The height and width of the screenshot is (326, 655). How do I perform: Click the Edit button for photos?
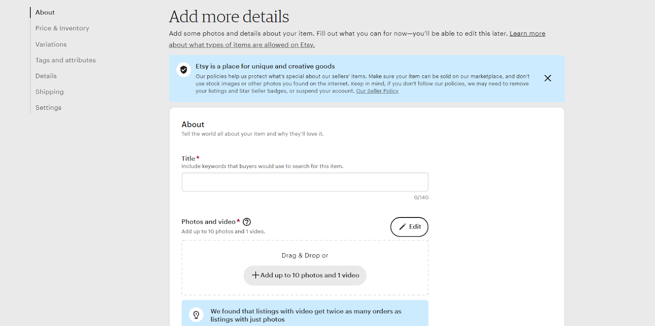409,226
